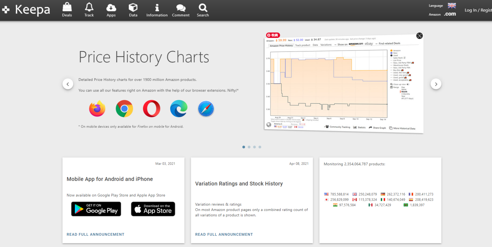Image resolution: width=492 pixels, height=247 pixels.
Task: Click the Variation Ratings and Stock History heading
Action: (x=239, y=184)
